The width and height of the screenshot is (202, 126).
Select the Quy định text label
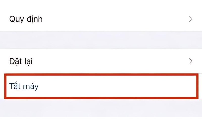[x=26, y=19]
